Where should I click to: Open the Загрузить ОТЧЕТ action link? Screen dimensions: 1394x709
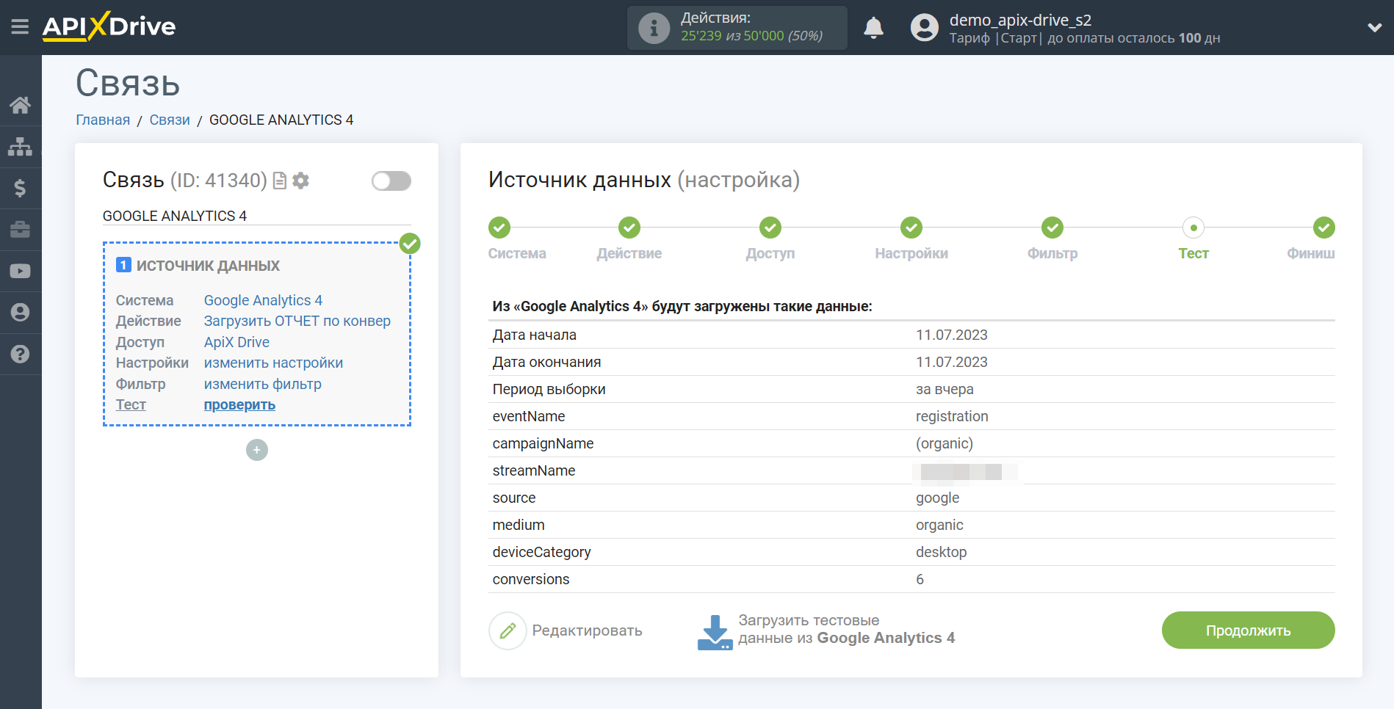pyautogui.click(x=297, y=321)
